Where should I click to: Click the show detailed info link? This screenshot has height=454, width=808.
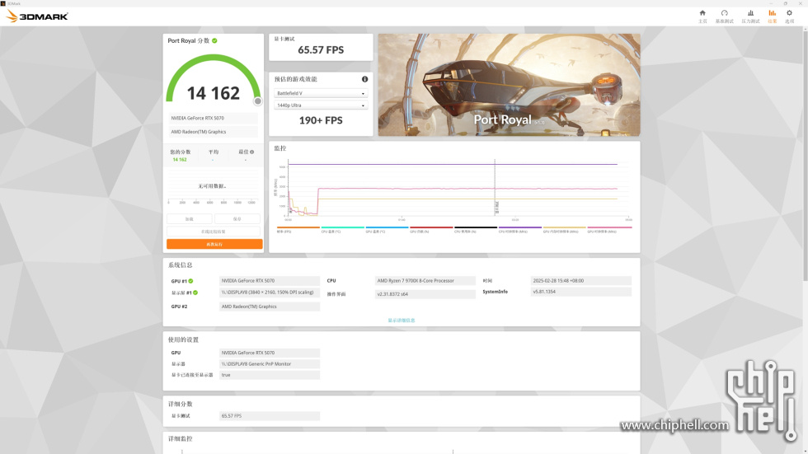point(402,321)
